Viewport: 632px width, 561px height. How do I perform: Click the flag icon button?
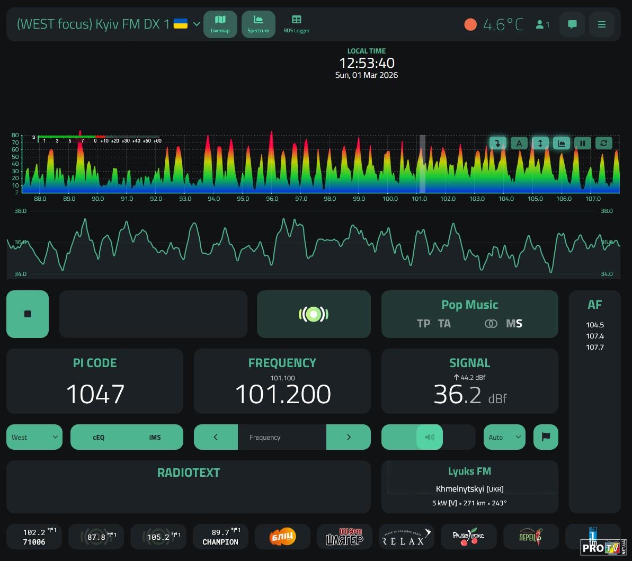tap(546, 437)
